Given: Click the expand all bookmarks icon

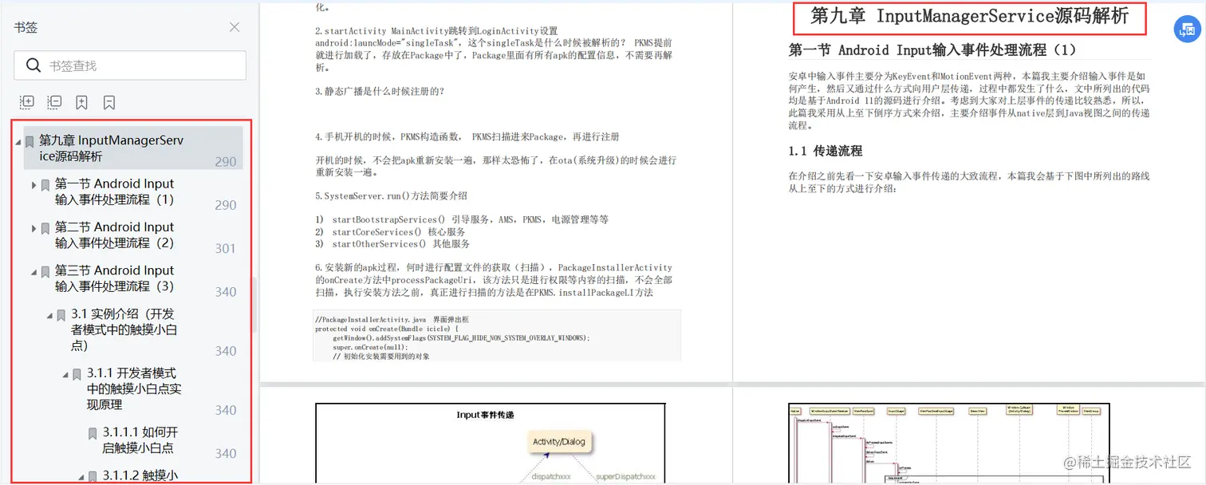Looking at the screenshot, I should [x=26, y=102].
